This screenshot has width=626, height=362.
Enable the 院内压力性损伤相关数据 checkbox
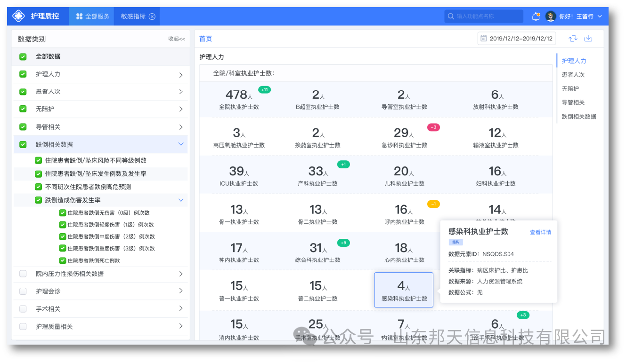click(x=22, y=274)
